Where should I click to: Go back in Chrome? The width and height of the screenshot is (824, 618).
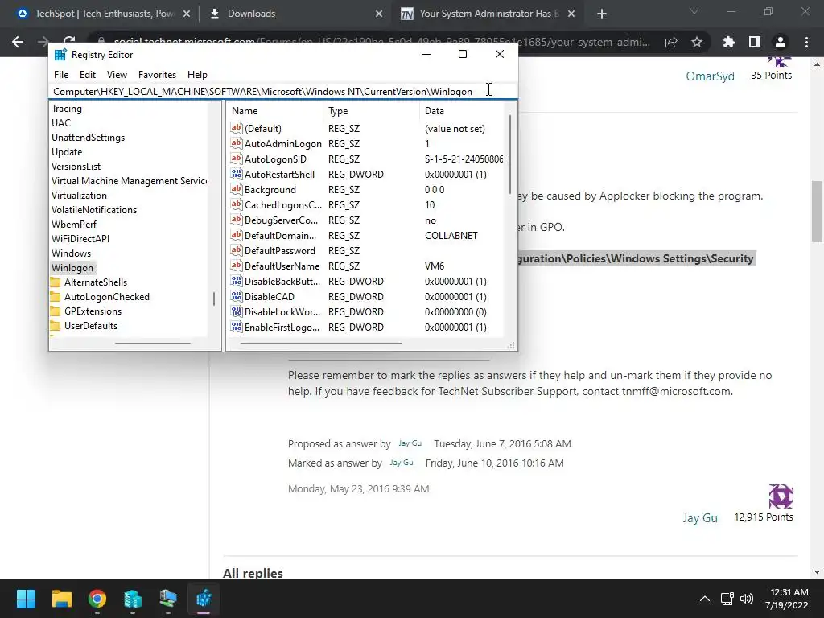coord(18,42)
